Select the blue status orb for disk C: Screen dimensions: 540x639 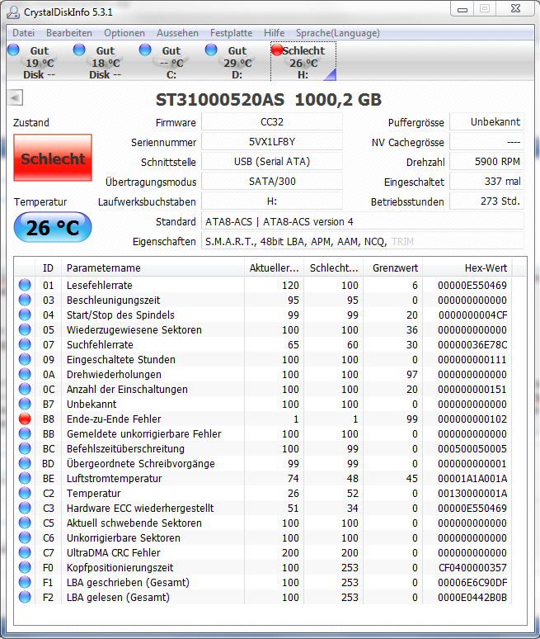point(145,50)
